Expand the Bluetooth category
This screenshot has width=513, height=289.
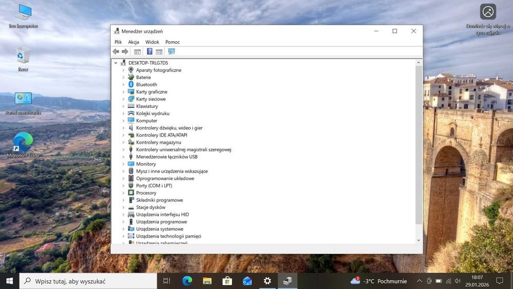(x=123, y=85)
